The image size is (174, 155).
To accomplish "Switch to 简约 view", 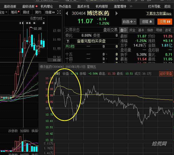I will click(x=38, y=12).
